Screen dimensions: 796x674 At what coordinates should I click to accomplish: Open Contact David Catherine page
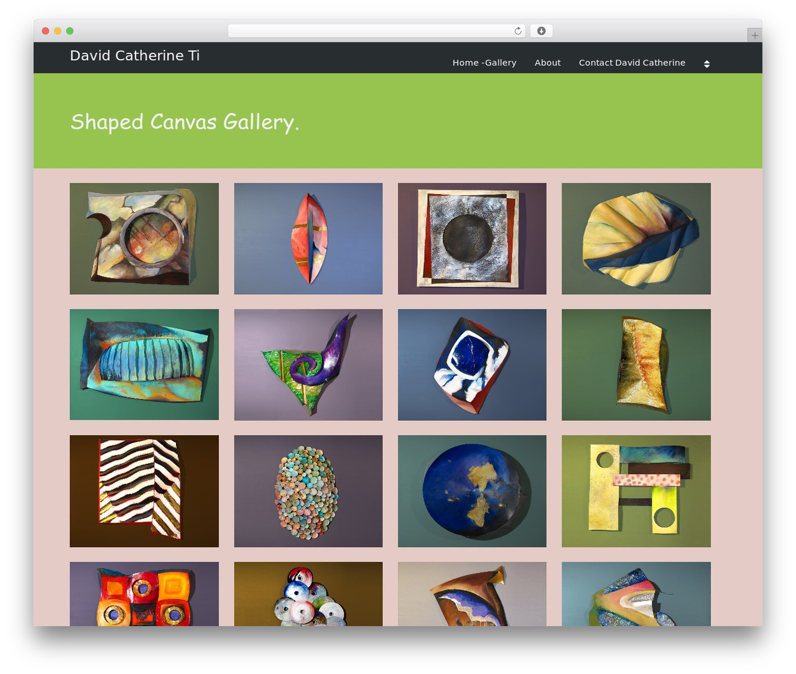tap(632, 63)
